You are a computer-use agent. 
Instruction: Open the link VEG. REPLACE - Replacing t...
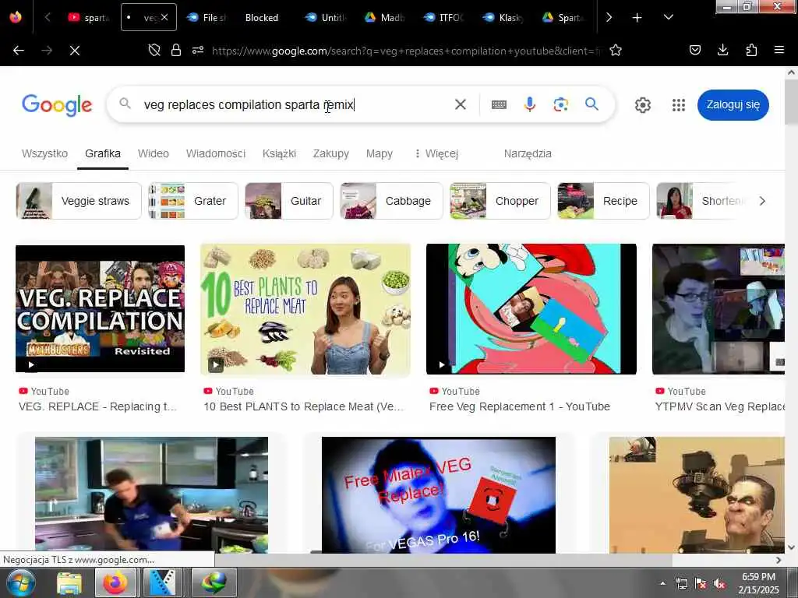(97, 406)
